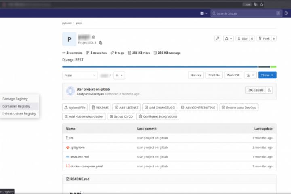Open the commit message in the .gitignore row
Image resolution: width=291 pixels, height=194 pixels.
click(152, 148)
